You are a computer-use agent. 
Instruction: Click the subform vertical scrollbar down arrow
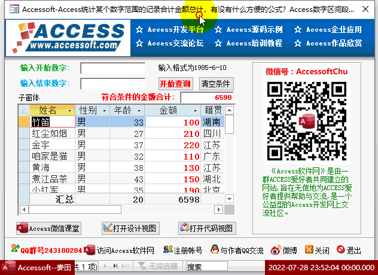coord(229,199)
